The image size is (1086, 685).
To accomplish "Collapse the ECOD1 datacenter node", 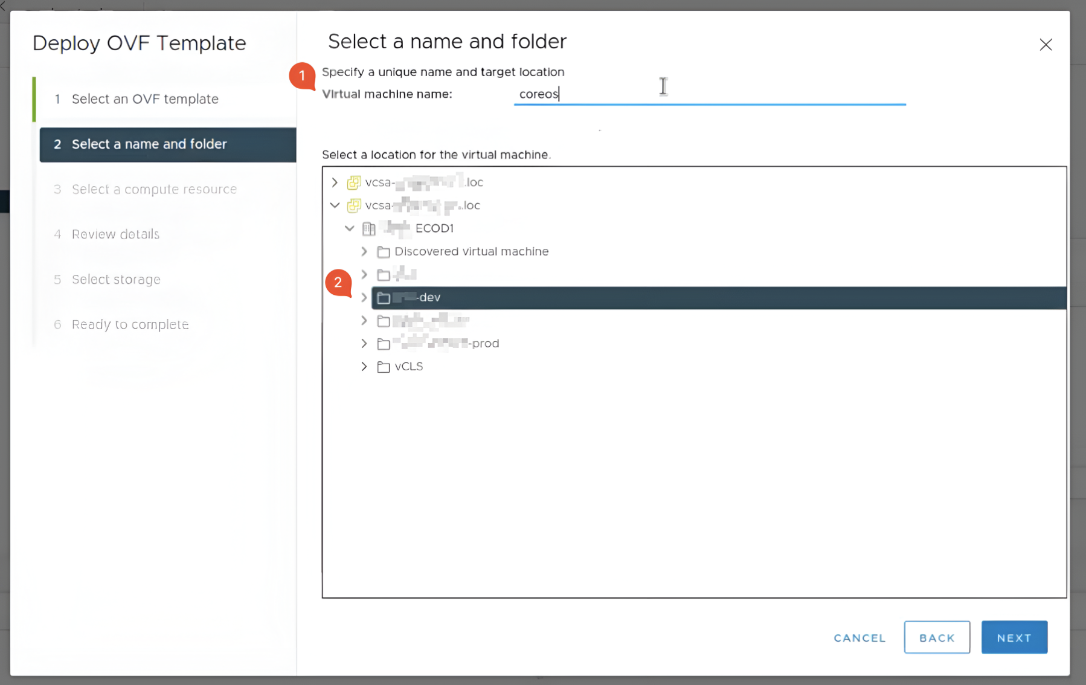I will 350,228.
